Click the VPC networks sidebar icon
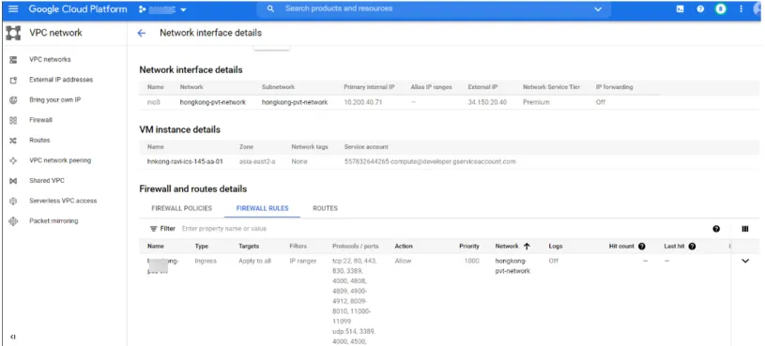The width and height of the screenshot is (765, 346). (x=14, y=59)
